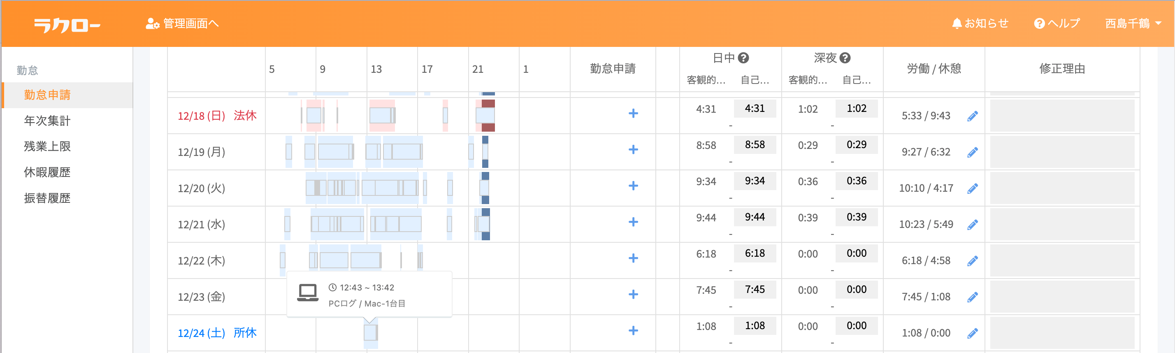Edit work hours for 12/20 row
Viewport: 1175px width, 353px height.
click(972, 188)
